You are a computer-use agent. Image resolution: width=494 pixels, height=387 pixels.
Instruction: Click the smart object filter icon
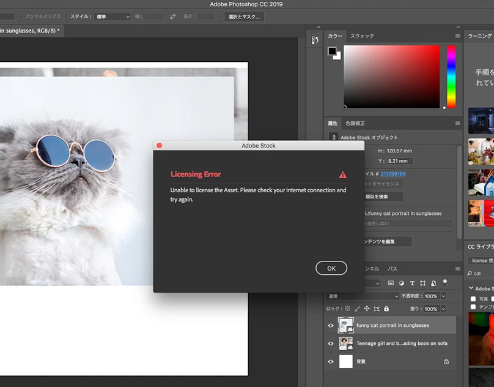pyautogui.click(x=433, y=284)
